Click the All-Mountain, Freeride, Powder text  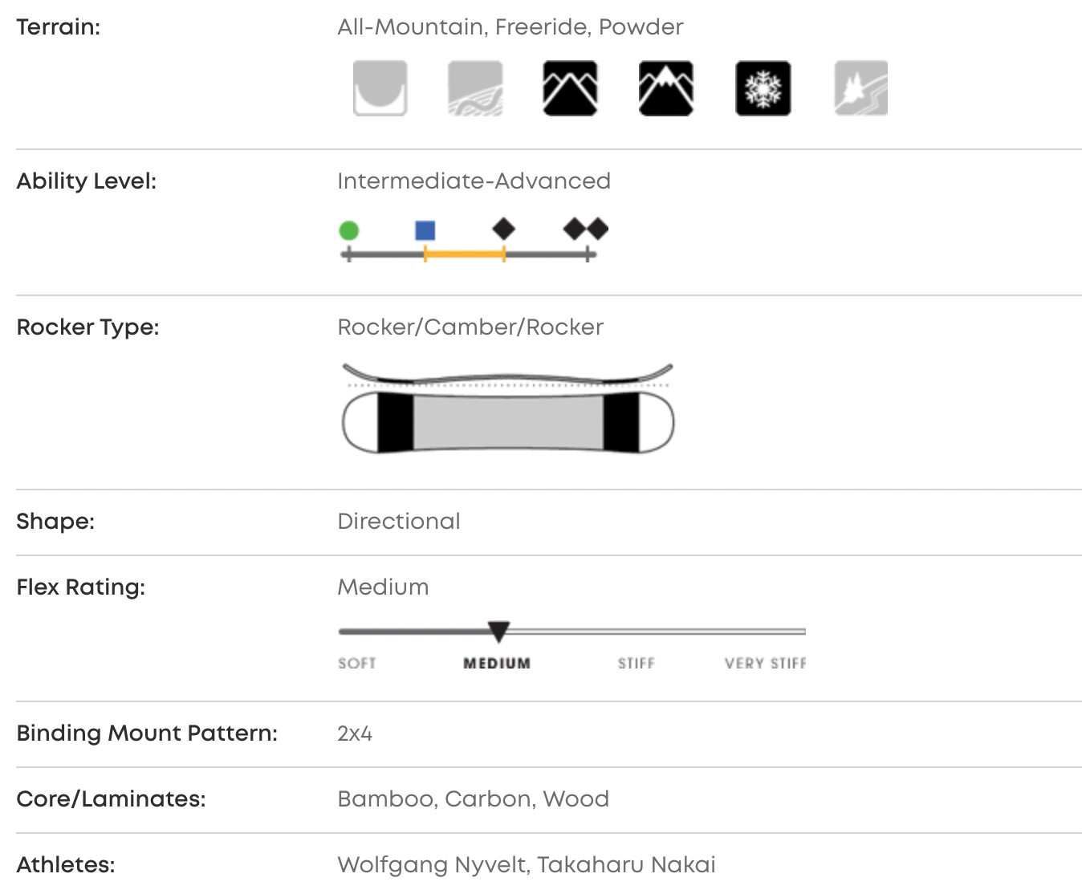510,27
